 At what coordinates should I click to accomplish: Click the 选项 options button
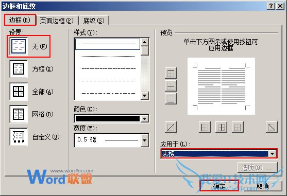click(x=258, y=168)
